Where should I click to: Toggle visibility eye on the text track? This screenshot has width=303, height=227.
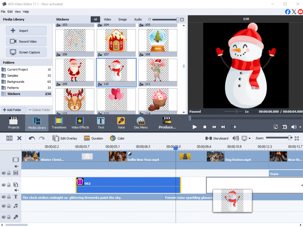(x=4, y=197)
